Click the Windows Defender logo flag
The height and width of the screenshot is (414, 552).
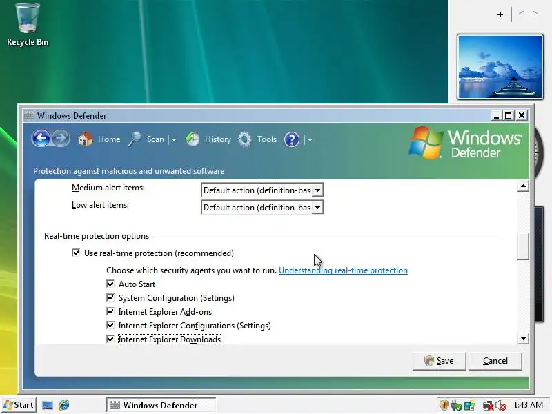coord(425,143)
